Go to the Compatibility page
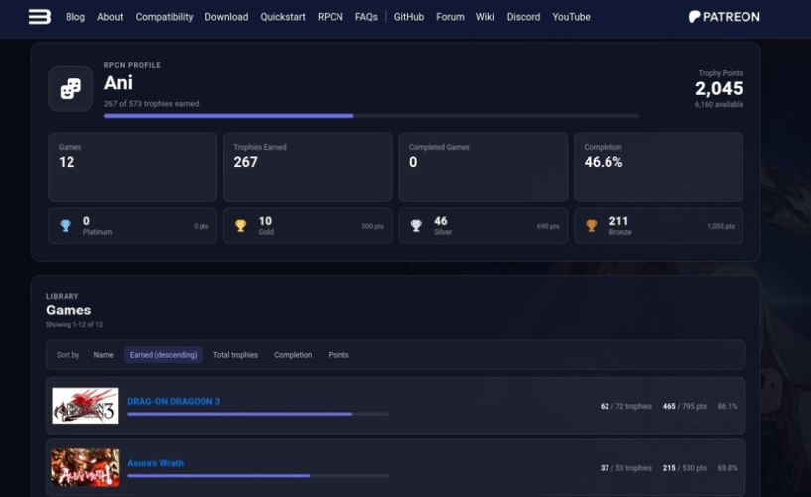The height and width of the screenshot is (497, 811). tap(164, 17)
